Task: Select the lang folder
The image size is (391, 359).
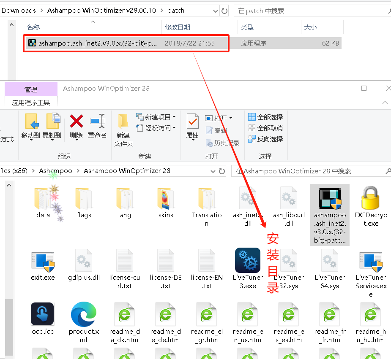Action: pos(124,203)
